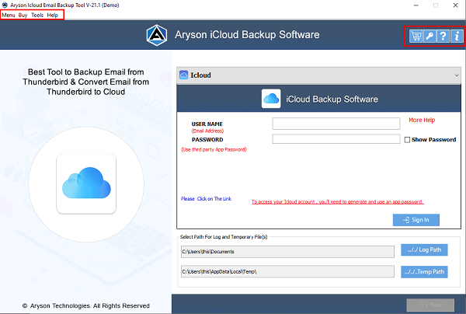Click the shopping cart buy icon
Viewport: 466px width, 314px height.
pyautogui.click(x=416, y=37)
